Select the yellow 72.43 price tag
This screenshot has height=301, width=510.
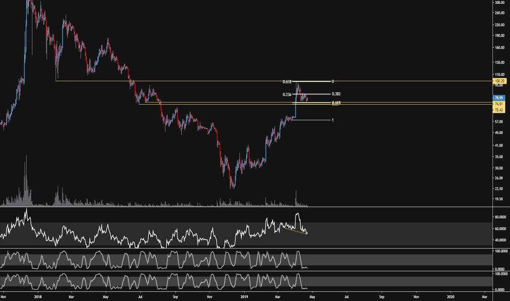[499, 111]
